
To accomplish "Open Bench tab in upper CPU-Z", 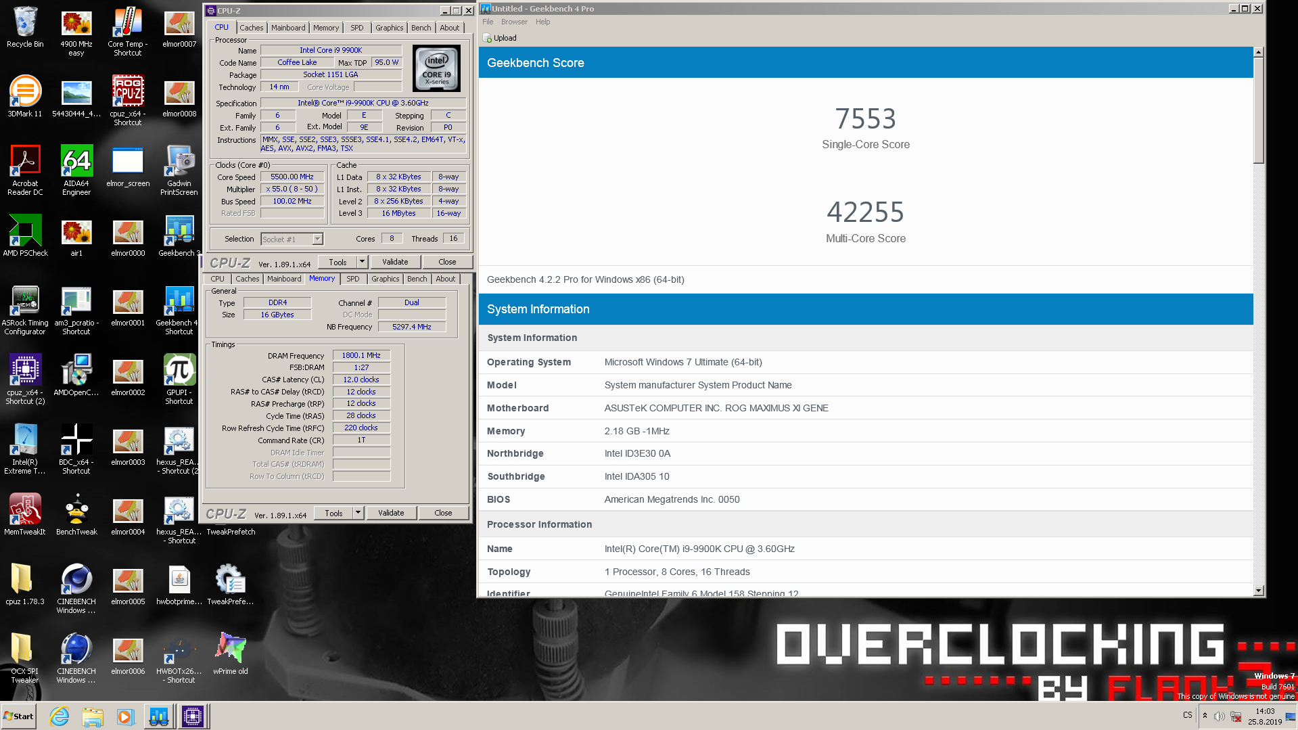I will (x=421, y=28).
